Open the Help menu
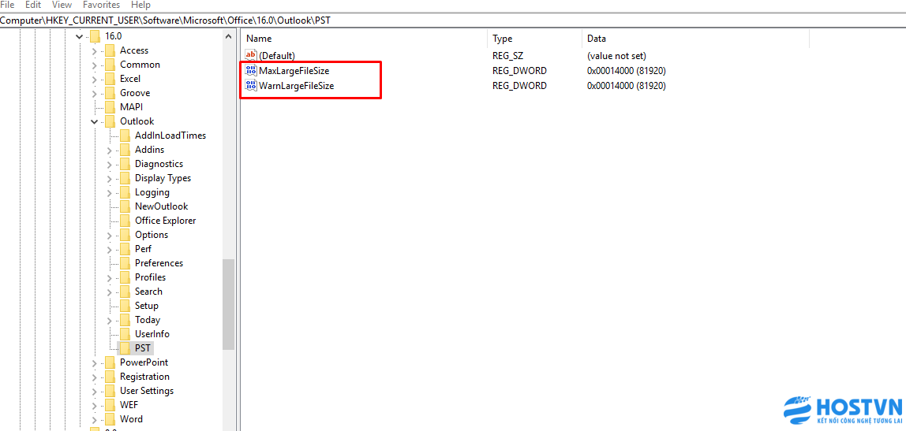Screen dimensions: 906x431 point(140,5)
